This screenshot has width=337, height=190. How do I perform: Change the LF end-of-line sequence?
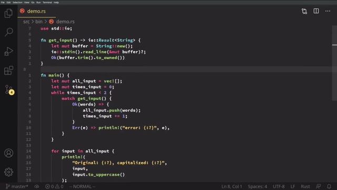point(293,186)
